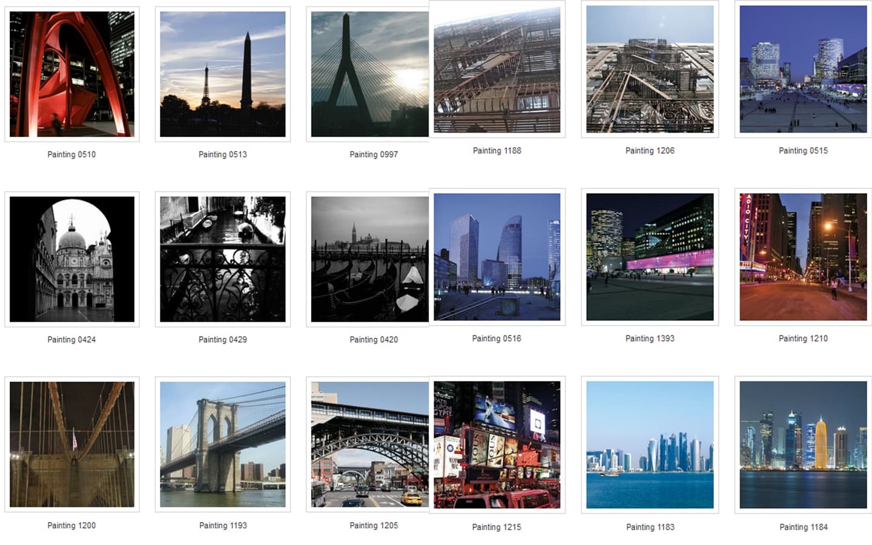
Task: Open the night plaza thumbnail Painting 0515
Action: point(803,70)
